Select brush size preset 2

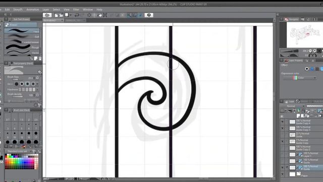[29, 118]
